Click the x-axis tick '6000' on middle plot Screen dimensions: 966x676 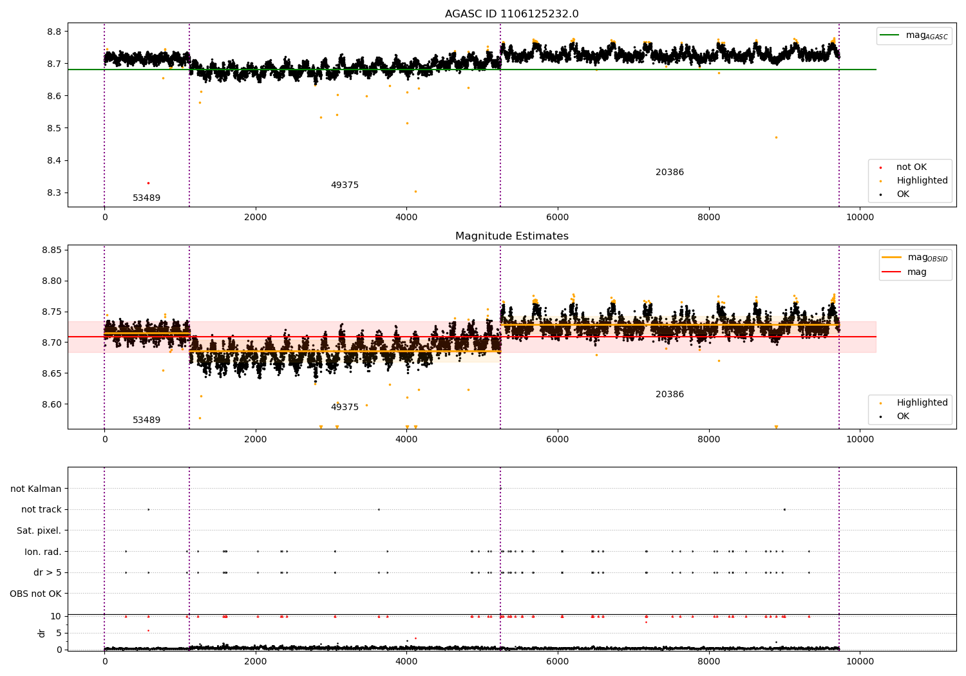click(x=558, y=440)
